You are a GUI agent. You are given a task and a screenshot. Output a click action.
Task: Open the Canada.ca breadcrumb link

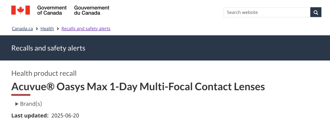(x=22, y=29)
